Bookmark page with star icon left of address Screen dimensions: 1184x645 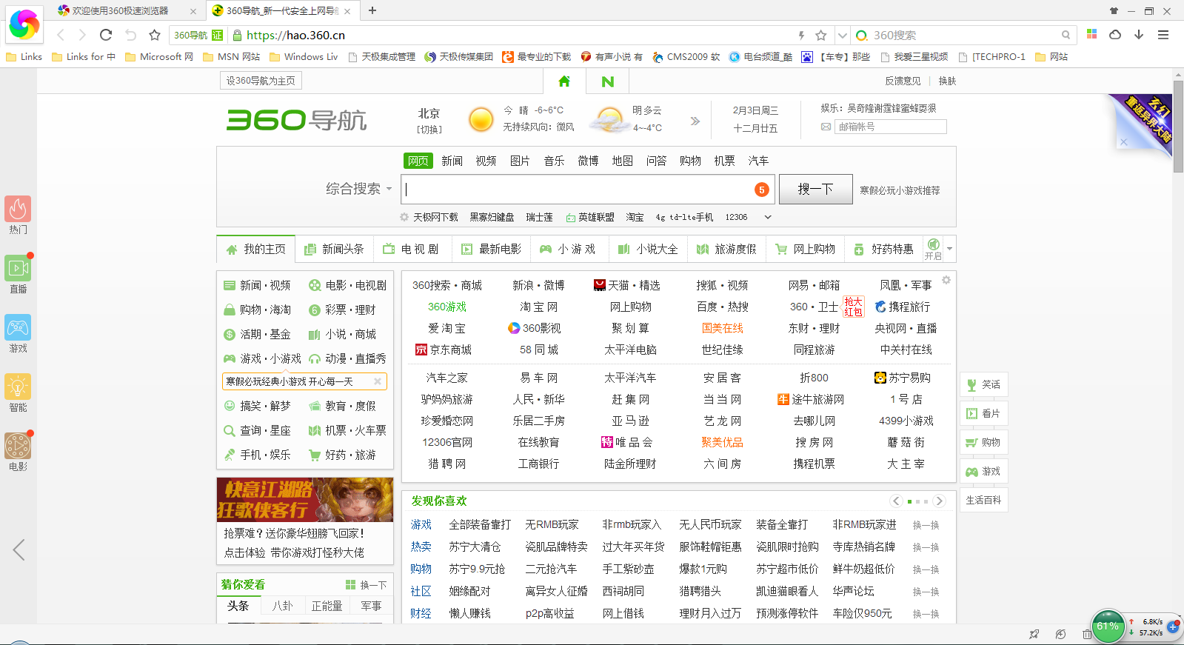click(x=155, y=35)
